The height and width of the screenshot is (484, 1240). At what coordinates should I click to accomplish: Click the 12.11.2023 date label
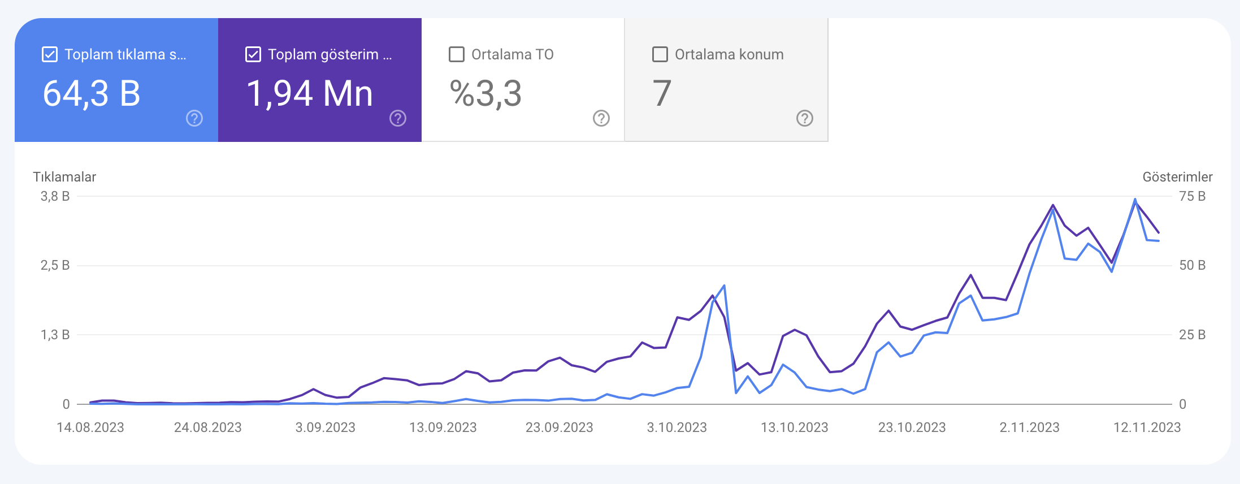coord(1147,427)
